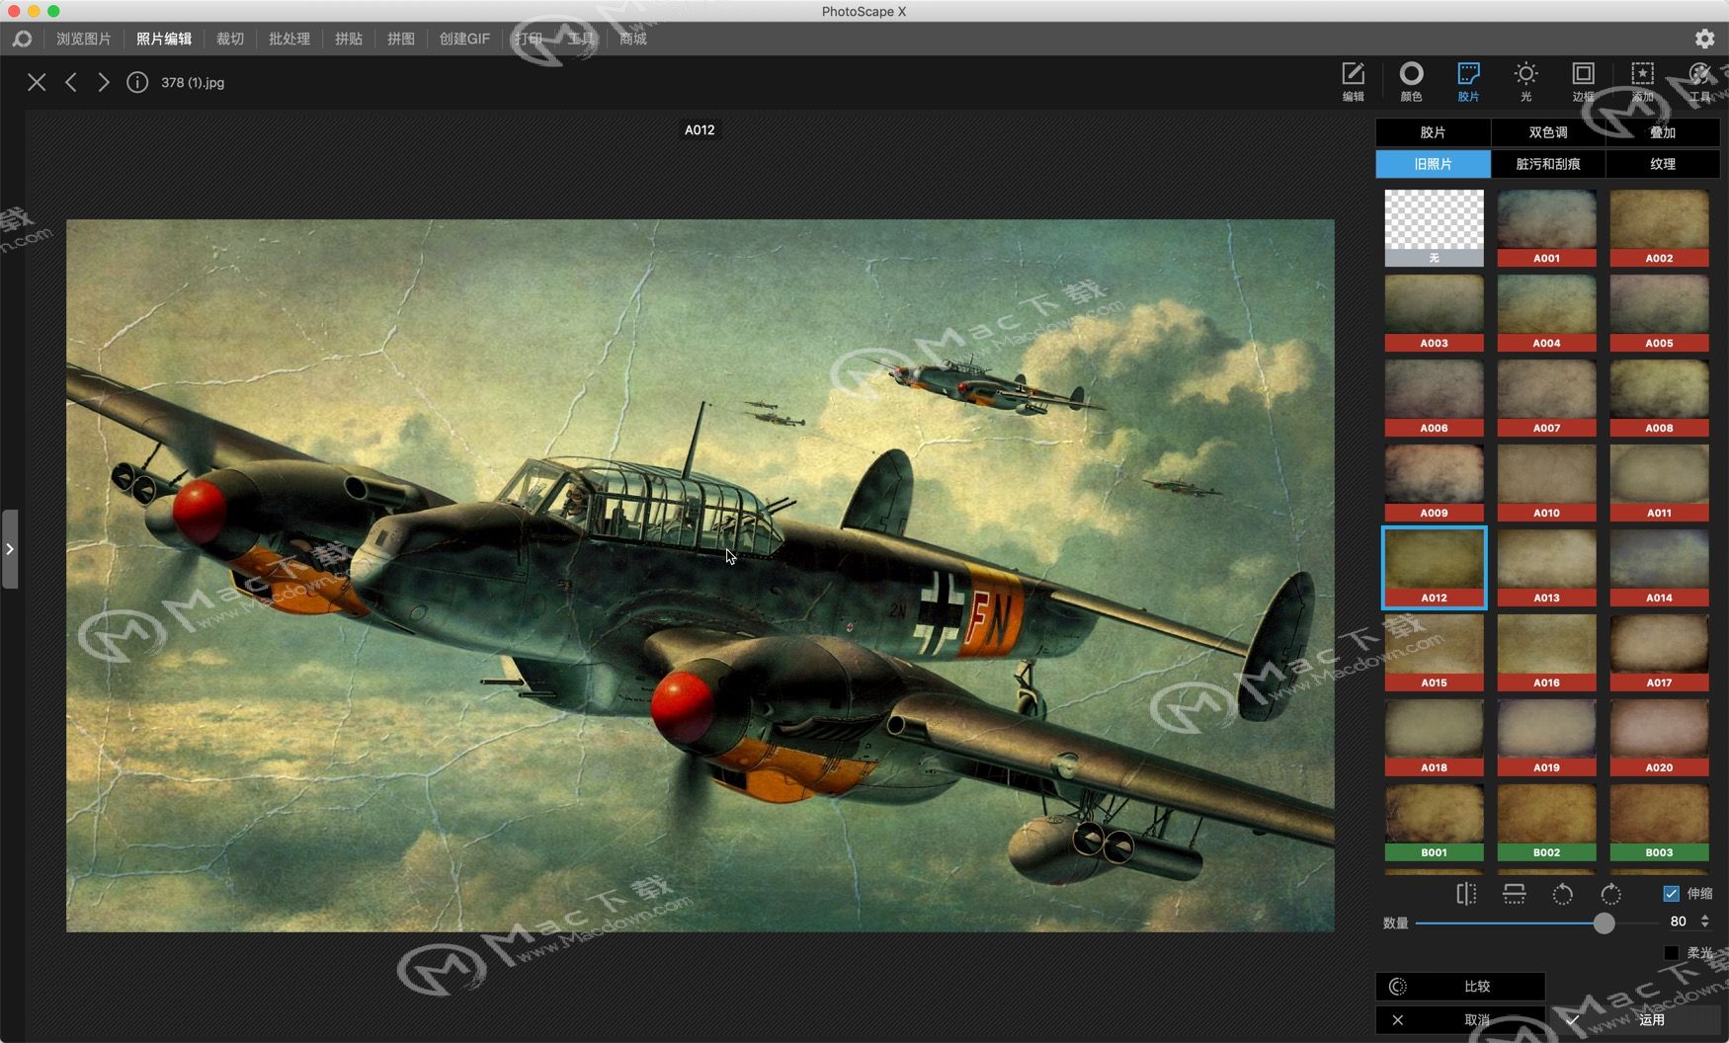Click the 比较 compare button

pyautogui.click(x=1460, y=987)
